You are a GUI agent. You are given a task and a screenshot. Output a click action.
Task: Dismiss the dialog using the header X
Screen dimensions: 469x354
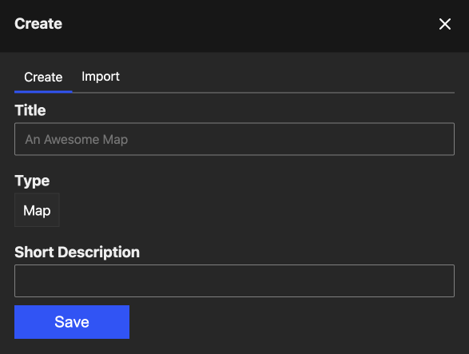pos(445,24)
